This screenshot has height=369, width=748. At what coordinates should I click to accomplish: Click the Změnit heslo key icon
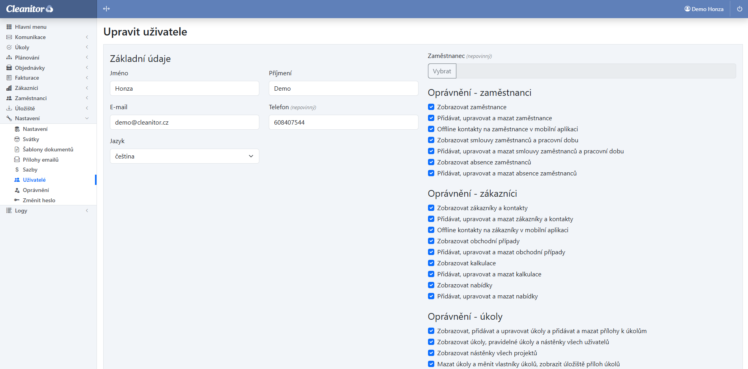pos(17,200)
